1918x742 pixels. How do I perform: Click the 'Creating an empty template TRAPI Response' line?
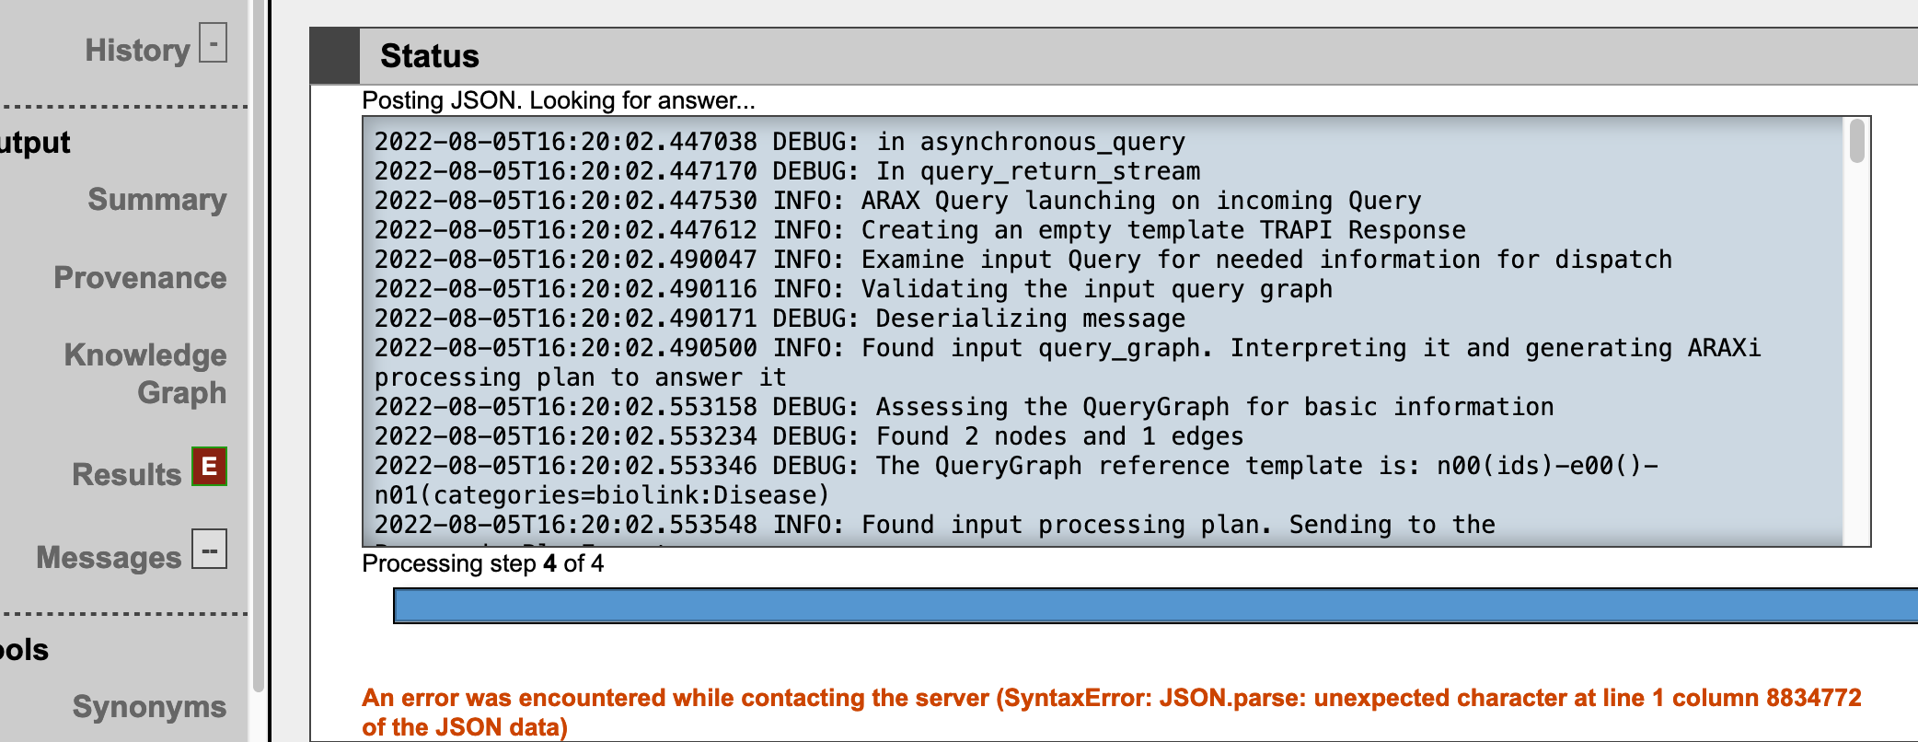point(919,230)
